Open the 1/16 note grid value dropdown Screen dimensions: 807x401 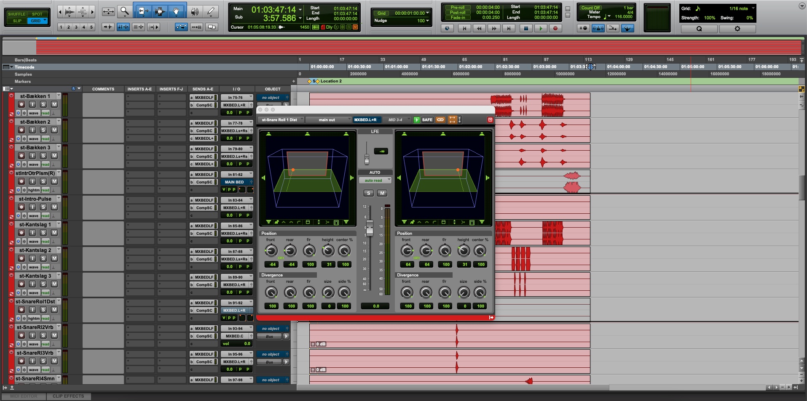(x=742, y=8)
